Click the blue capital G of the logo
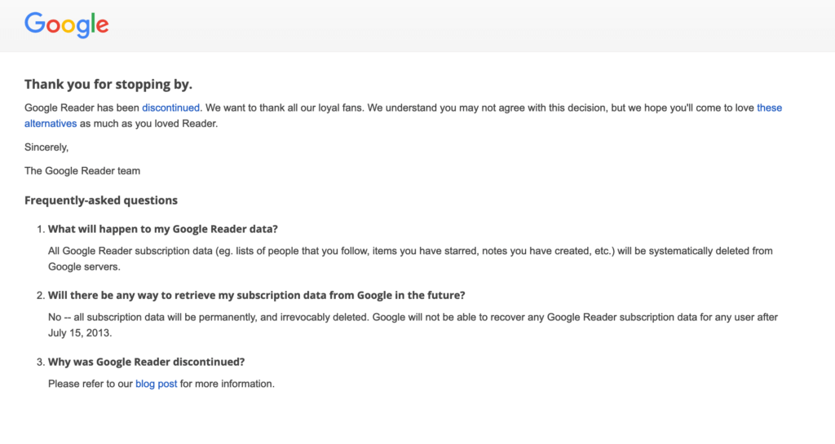 click(x=34, y=23)
